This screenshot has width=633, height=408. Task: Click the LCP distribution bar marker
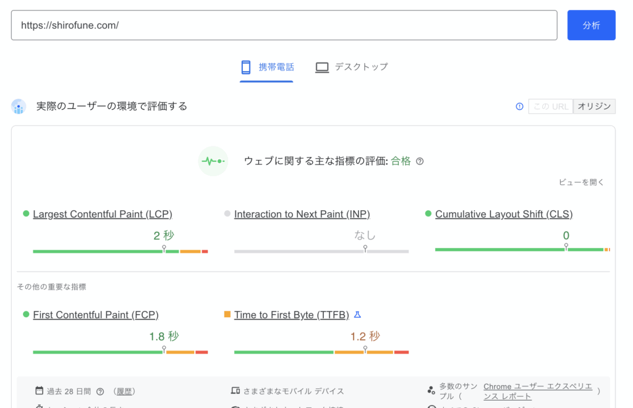pos(164,249)
